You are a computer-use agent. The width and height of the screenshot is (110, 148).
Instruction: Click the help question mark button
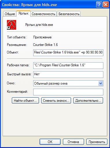(99, 5)
